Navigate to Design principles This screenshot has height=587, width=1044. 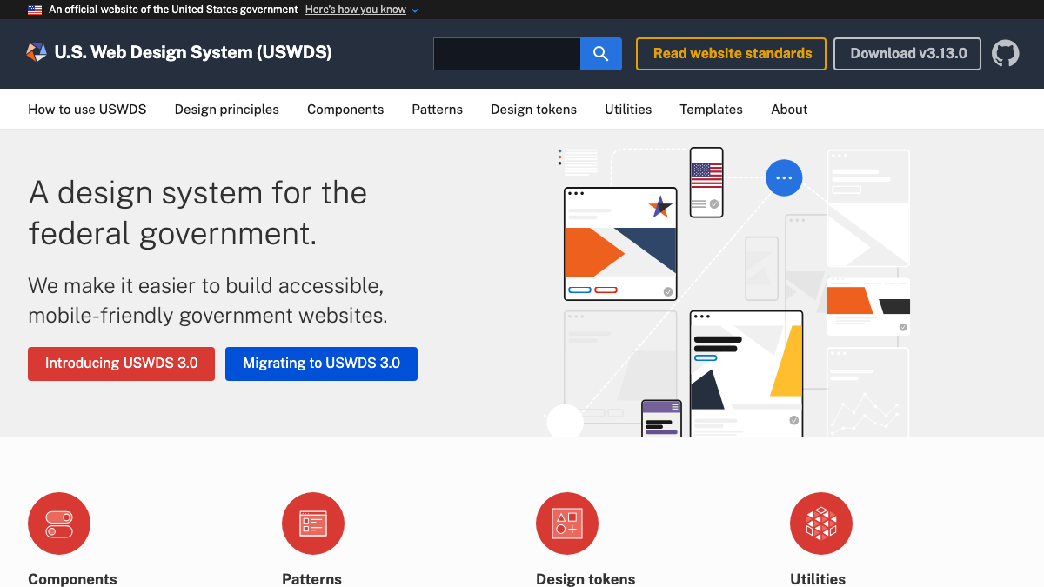(x=226, y=109)
